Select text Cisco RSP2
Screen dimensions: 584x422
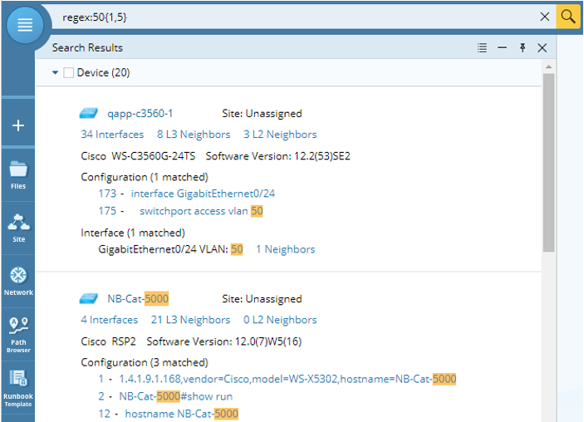coord(108,341)
